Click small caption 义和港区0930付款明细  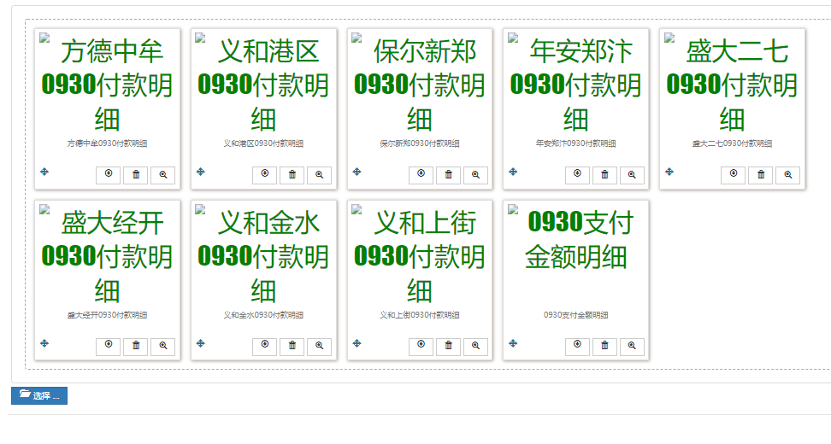pyautogui.click(x=263, y=143)
